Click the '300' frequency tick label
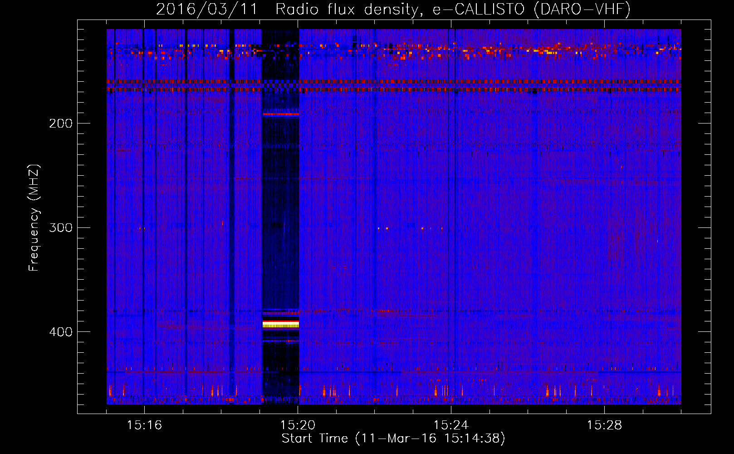This screenshot has height=454, width=734. tap(61, 228)
